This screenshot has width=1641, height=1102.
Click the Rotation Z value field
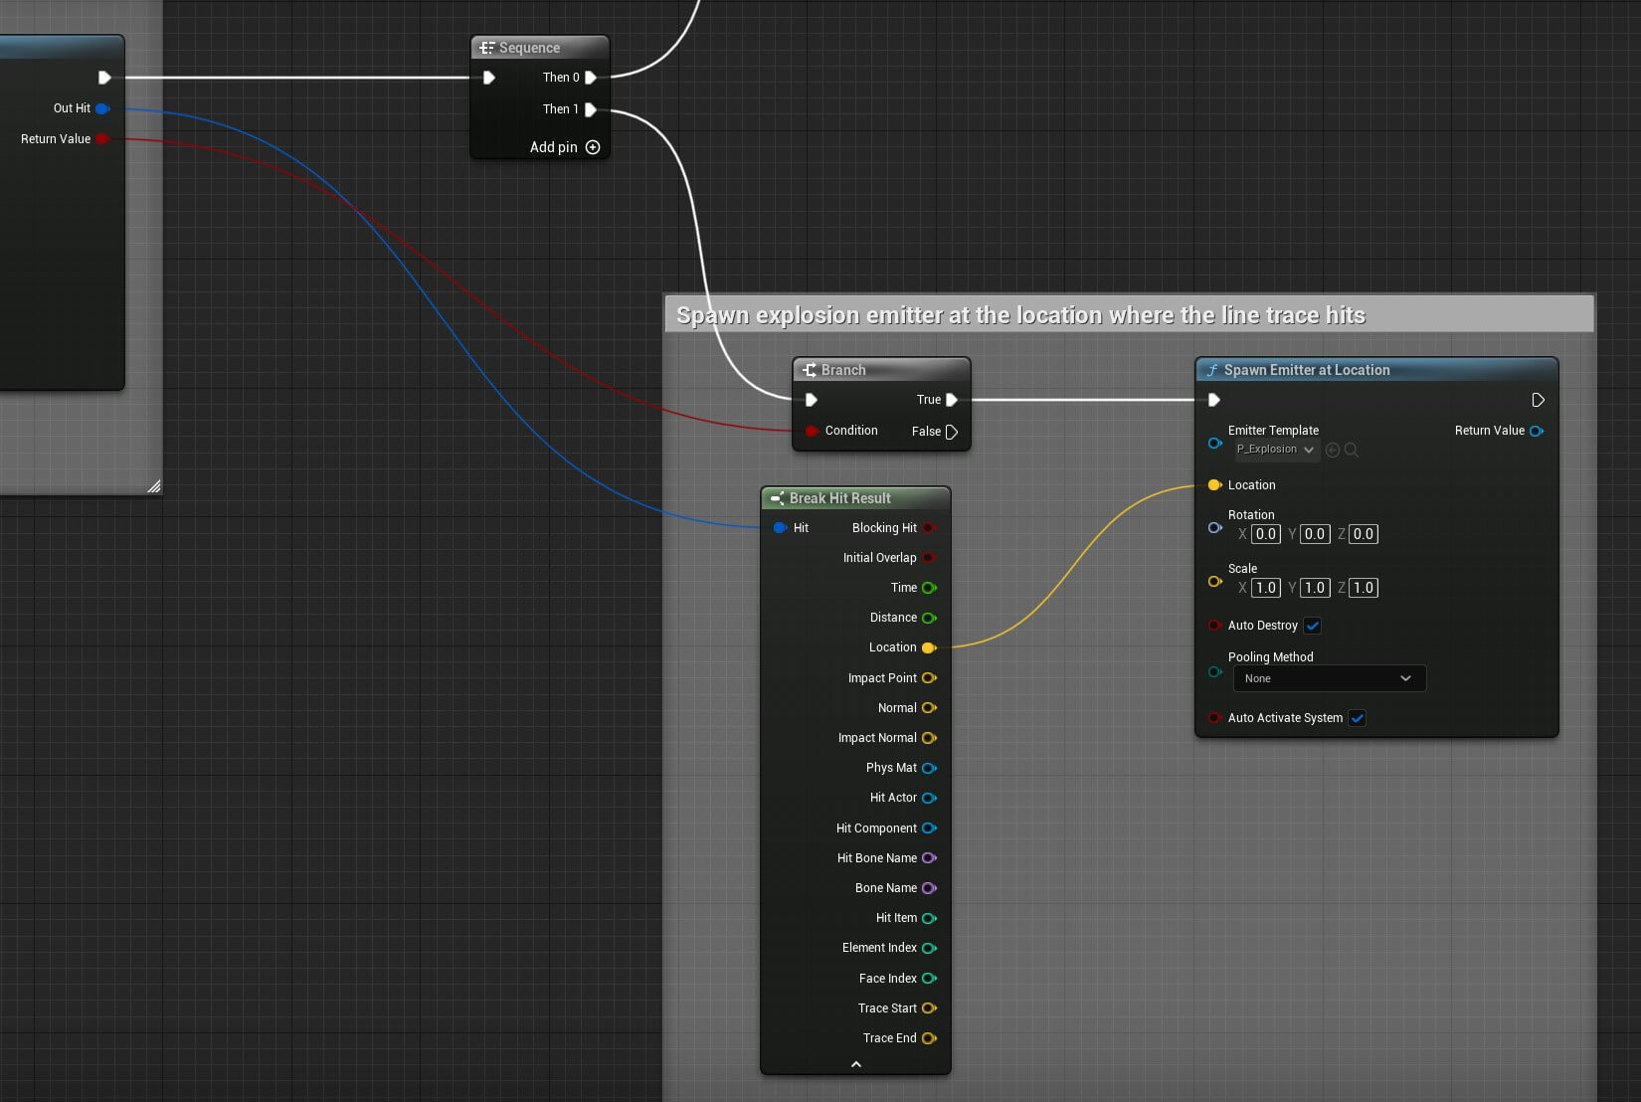pos(1364,534)
